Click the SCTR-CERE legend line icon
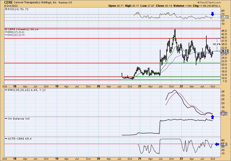 pyautogui.click(x=6, y=139)
